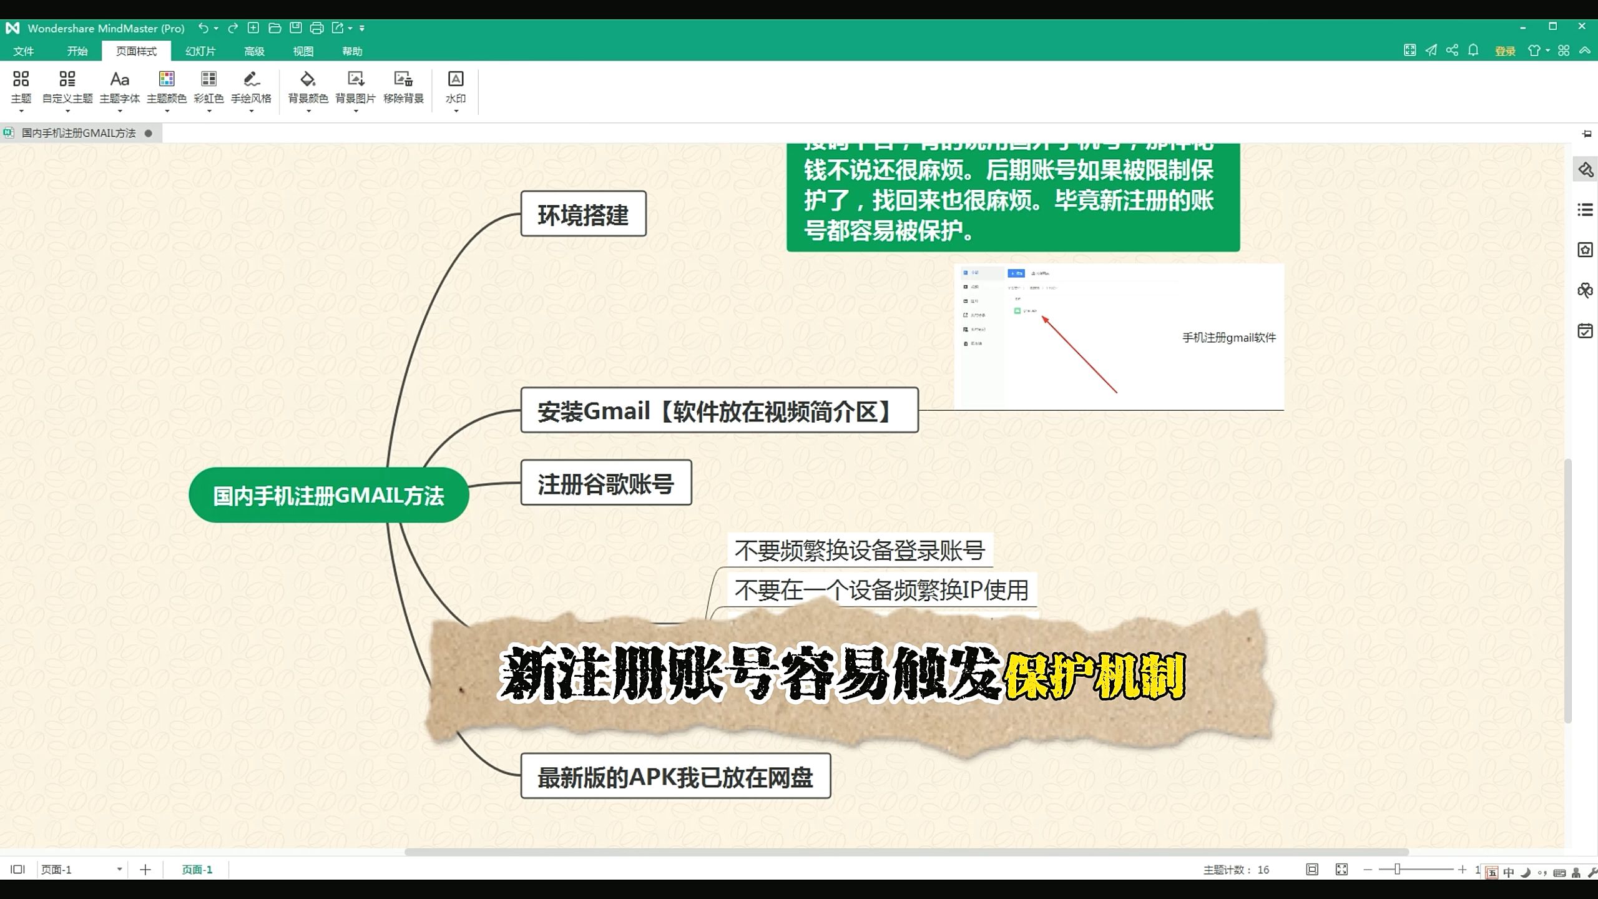1598x899 pixels.
Task: Open 主题颜色 theme color palette
Action: [x=167, y=87]
